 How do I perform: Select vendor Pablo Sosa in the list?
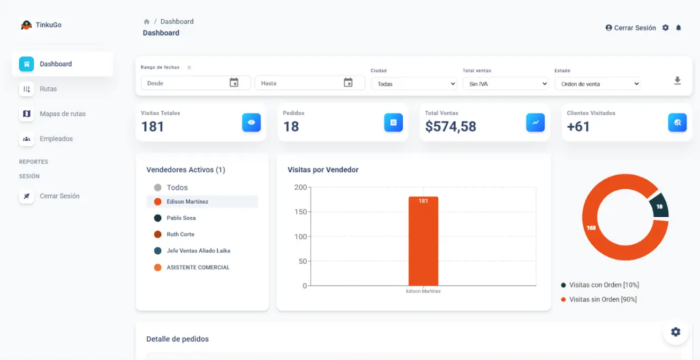[x=181, y=218]
